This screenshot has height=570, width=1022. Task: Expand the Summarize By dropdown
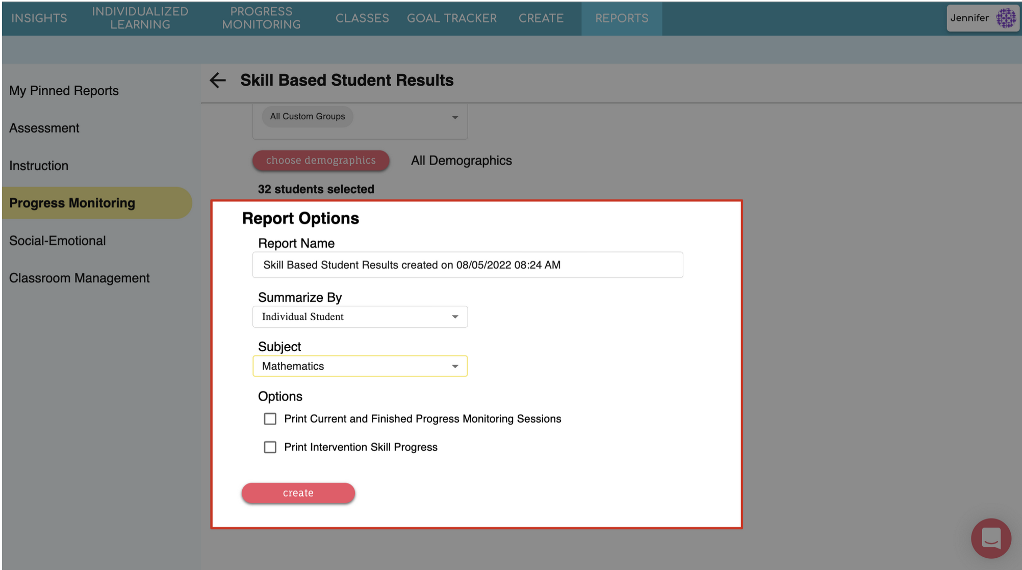click(x=360, y=317)
